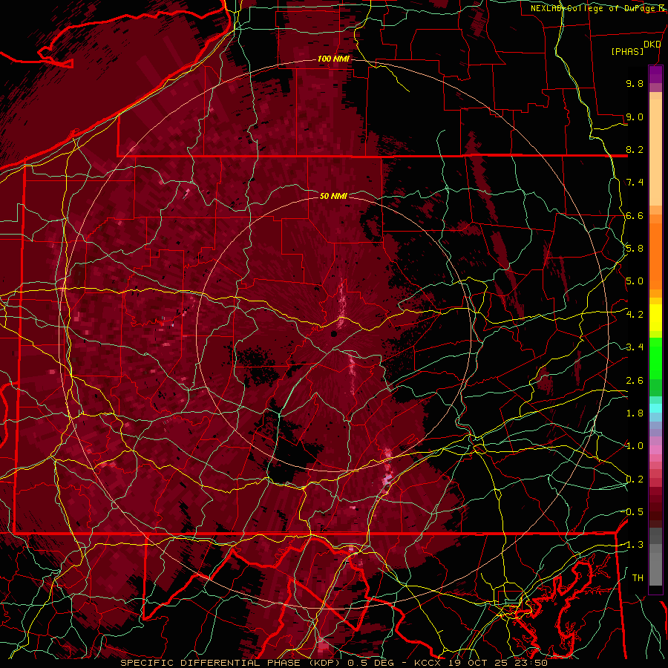Click the 0.5 DEG elevation text in the caption
The height and width of the screenshot is (668, 668).
tap(371, 663)
